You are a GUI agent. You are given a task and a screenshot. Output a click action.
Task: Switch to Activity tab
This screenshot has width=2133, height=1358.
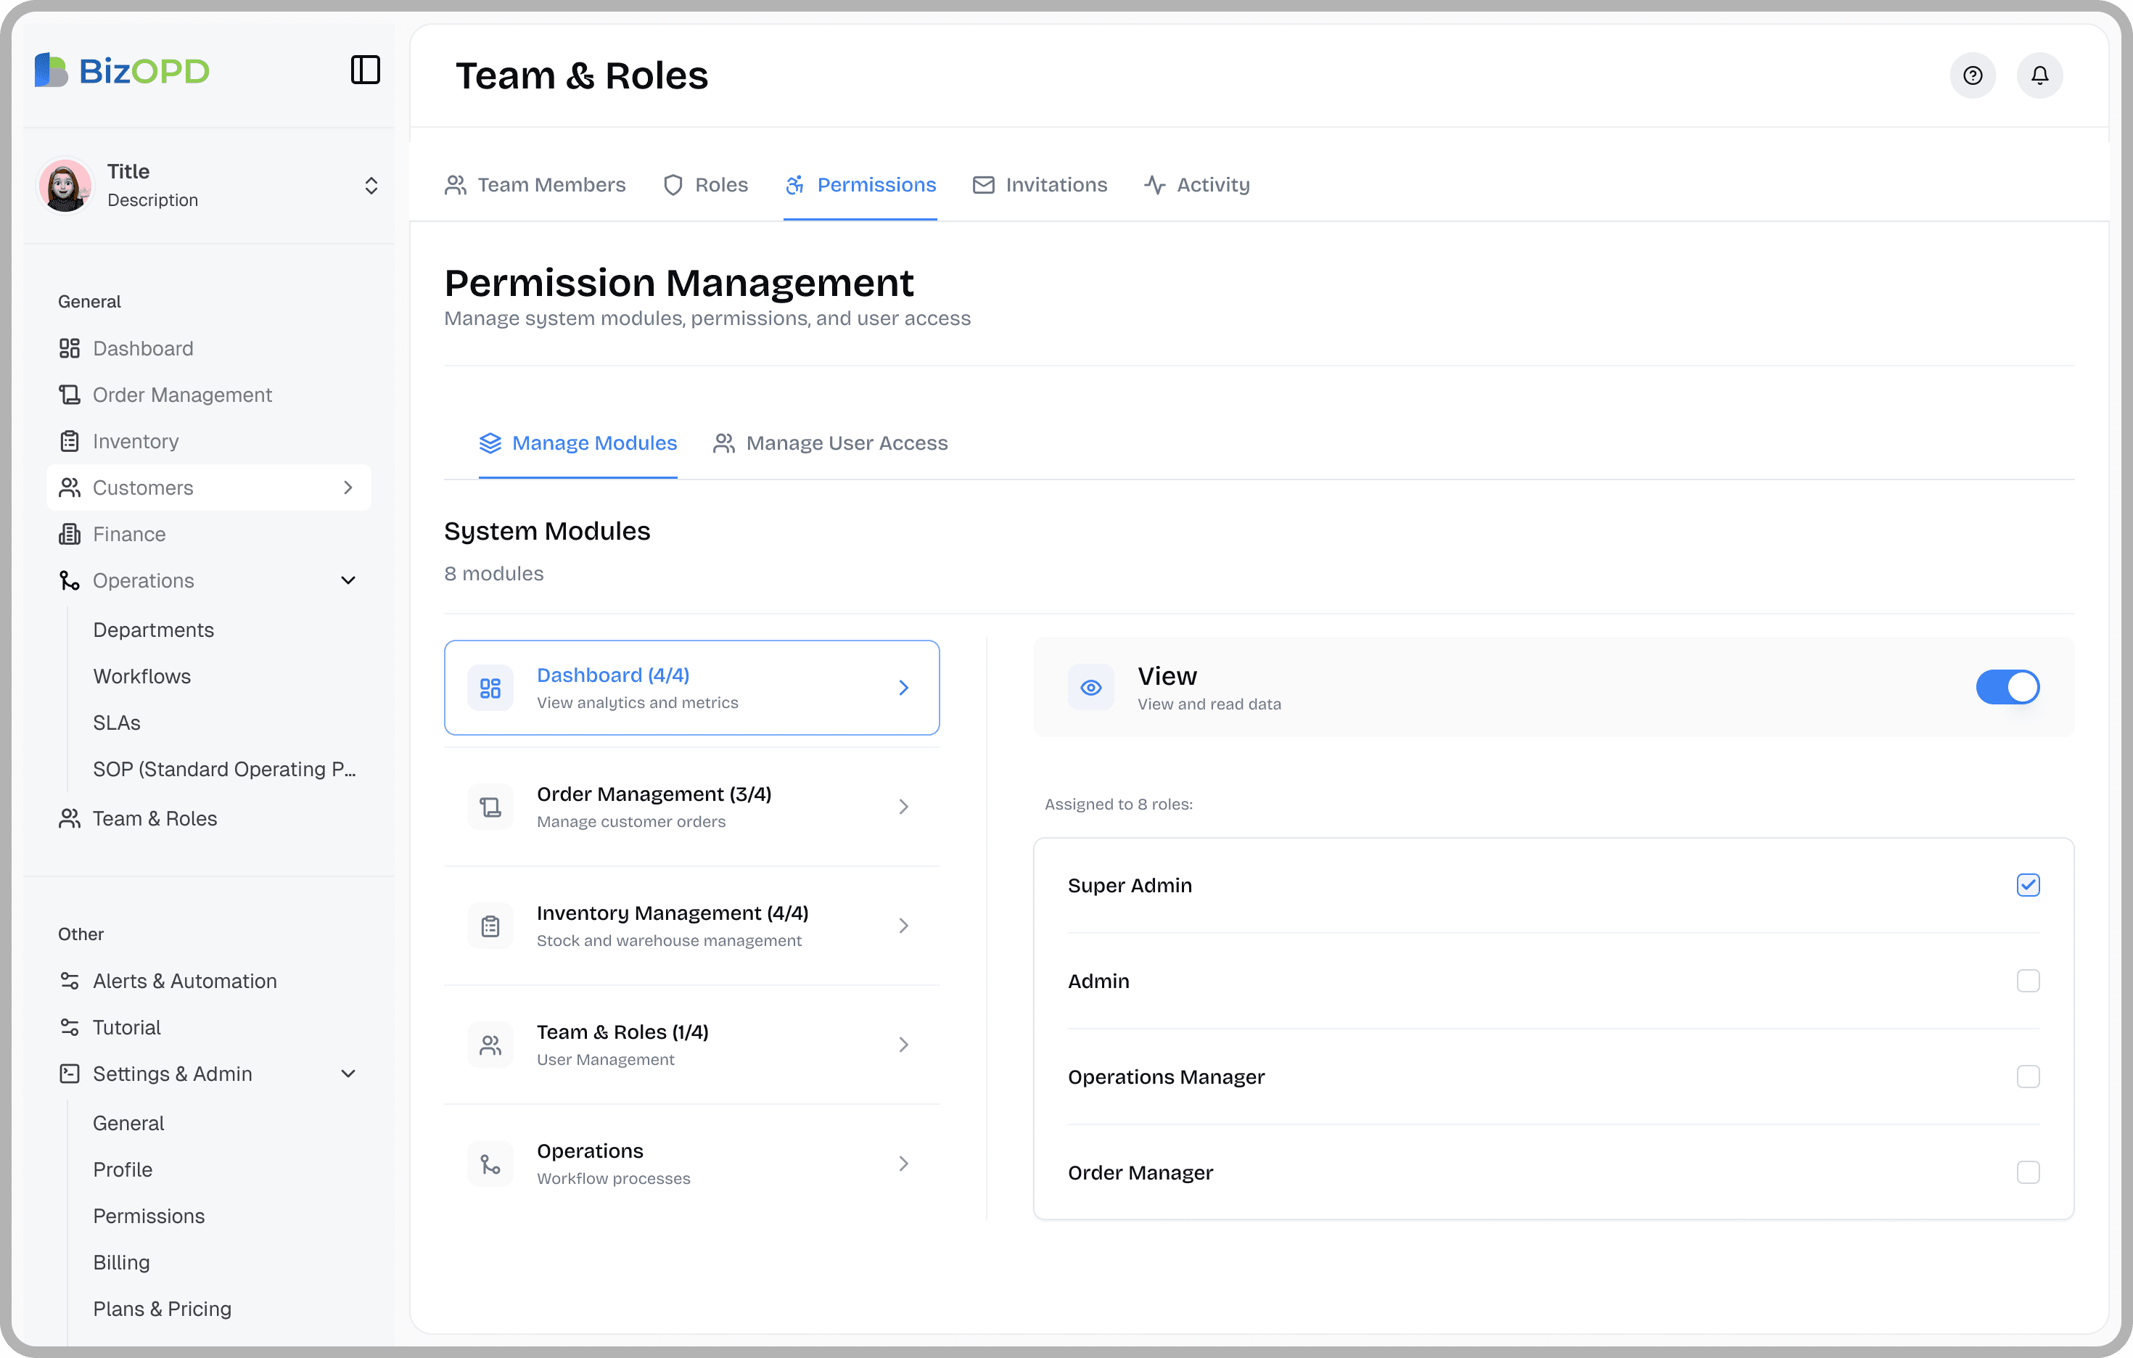1196,184
